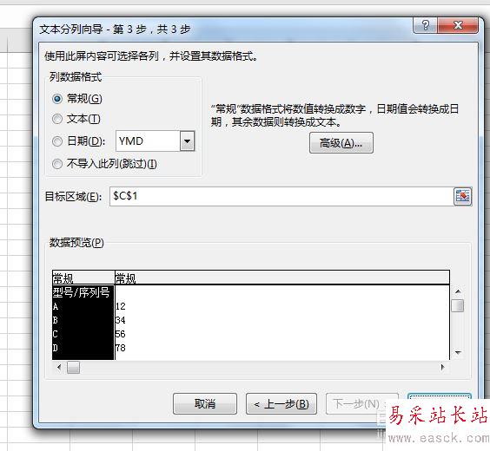Click the help question mark button
Screen dimensions: 490x451
click(x=425, y=25)
